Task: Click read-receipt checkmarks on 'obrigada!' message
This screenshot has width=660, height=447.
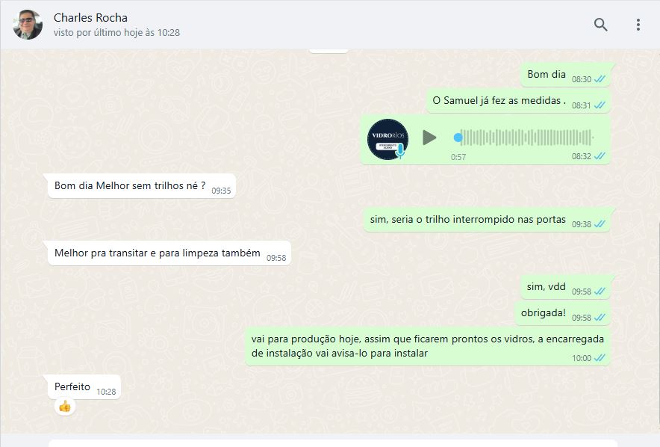Action: pyautogui.click(x=600, y=317)
